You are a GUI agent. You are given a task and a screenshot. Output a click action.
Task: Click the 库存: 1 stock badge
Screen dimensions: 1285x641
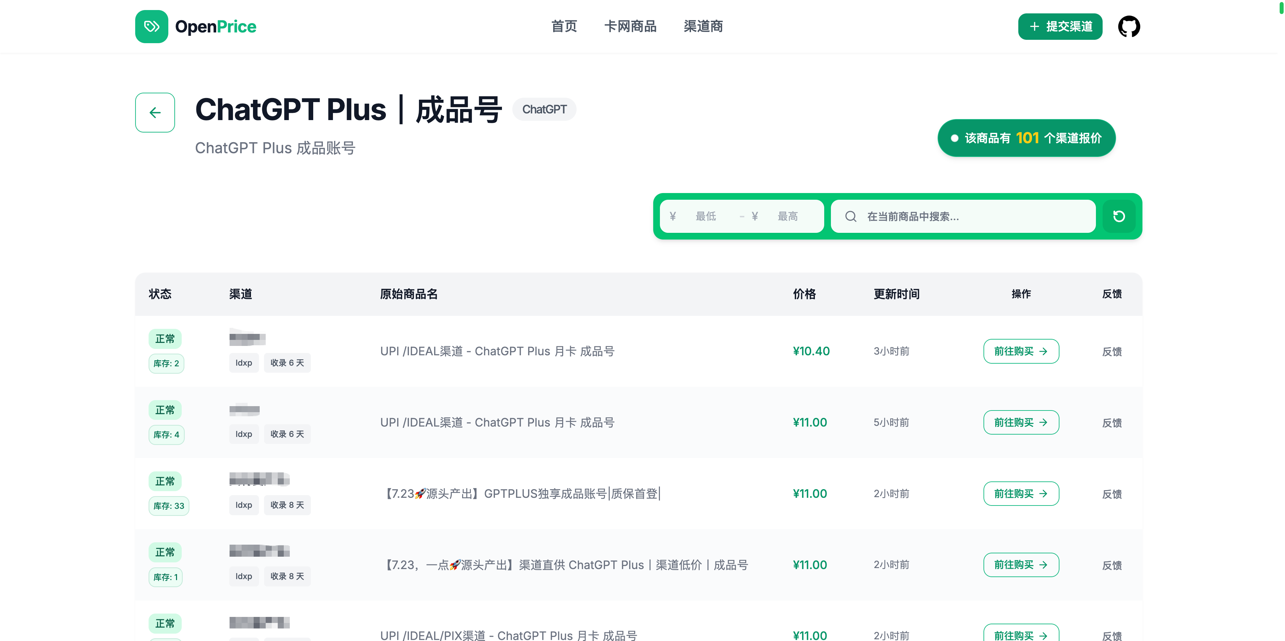[x=166, y=577]
